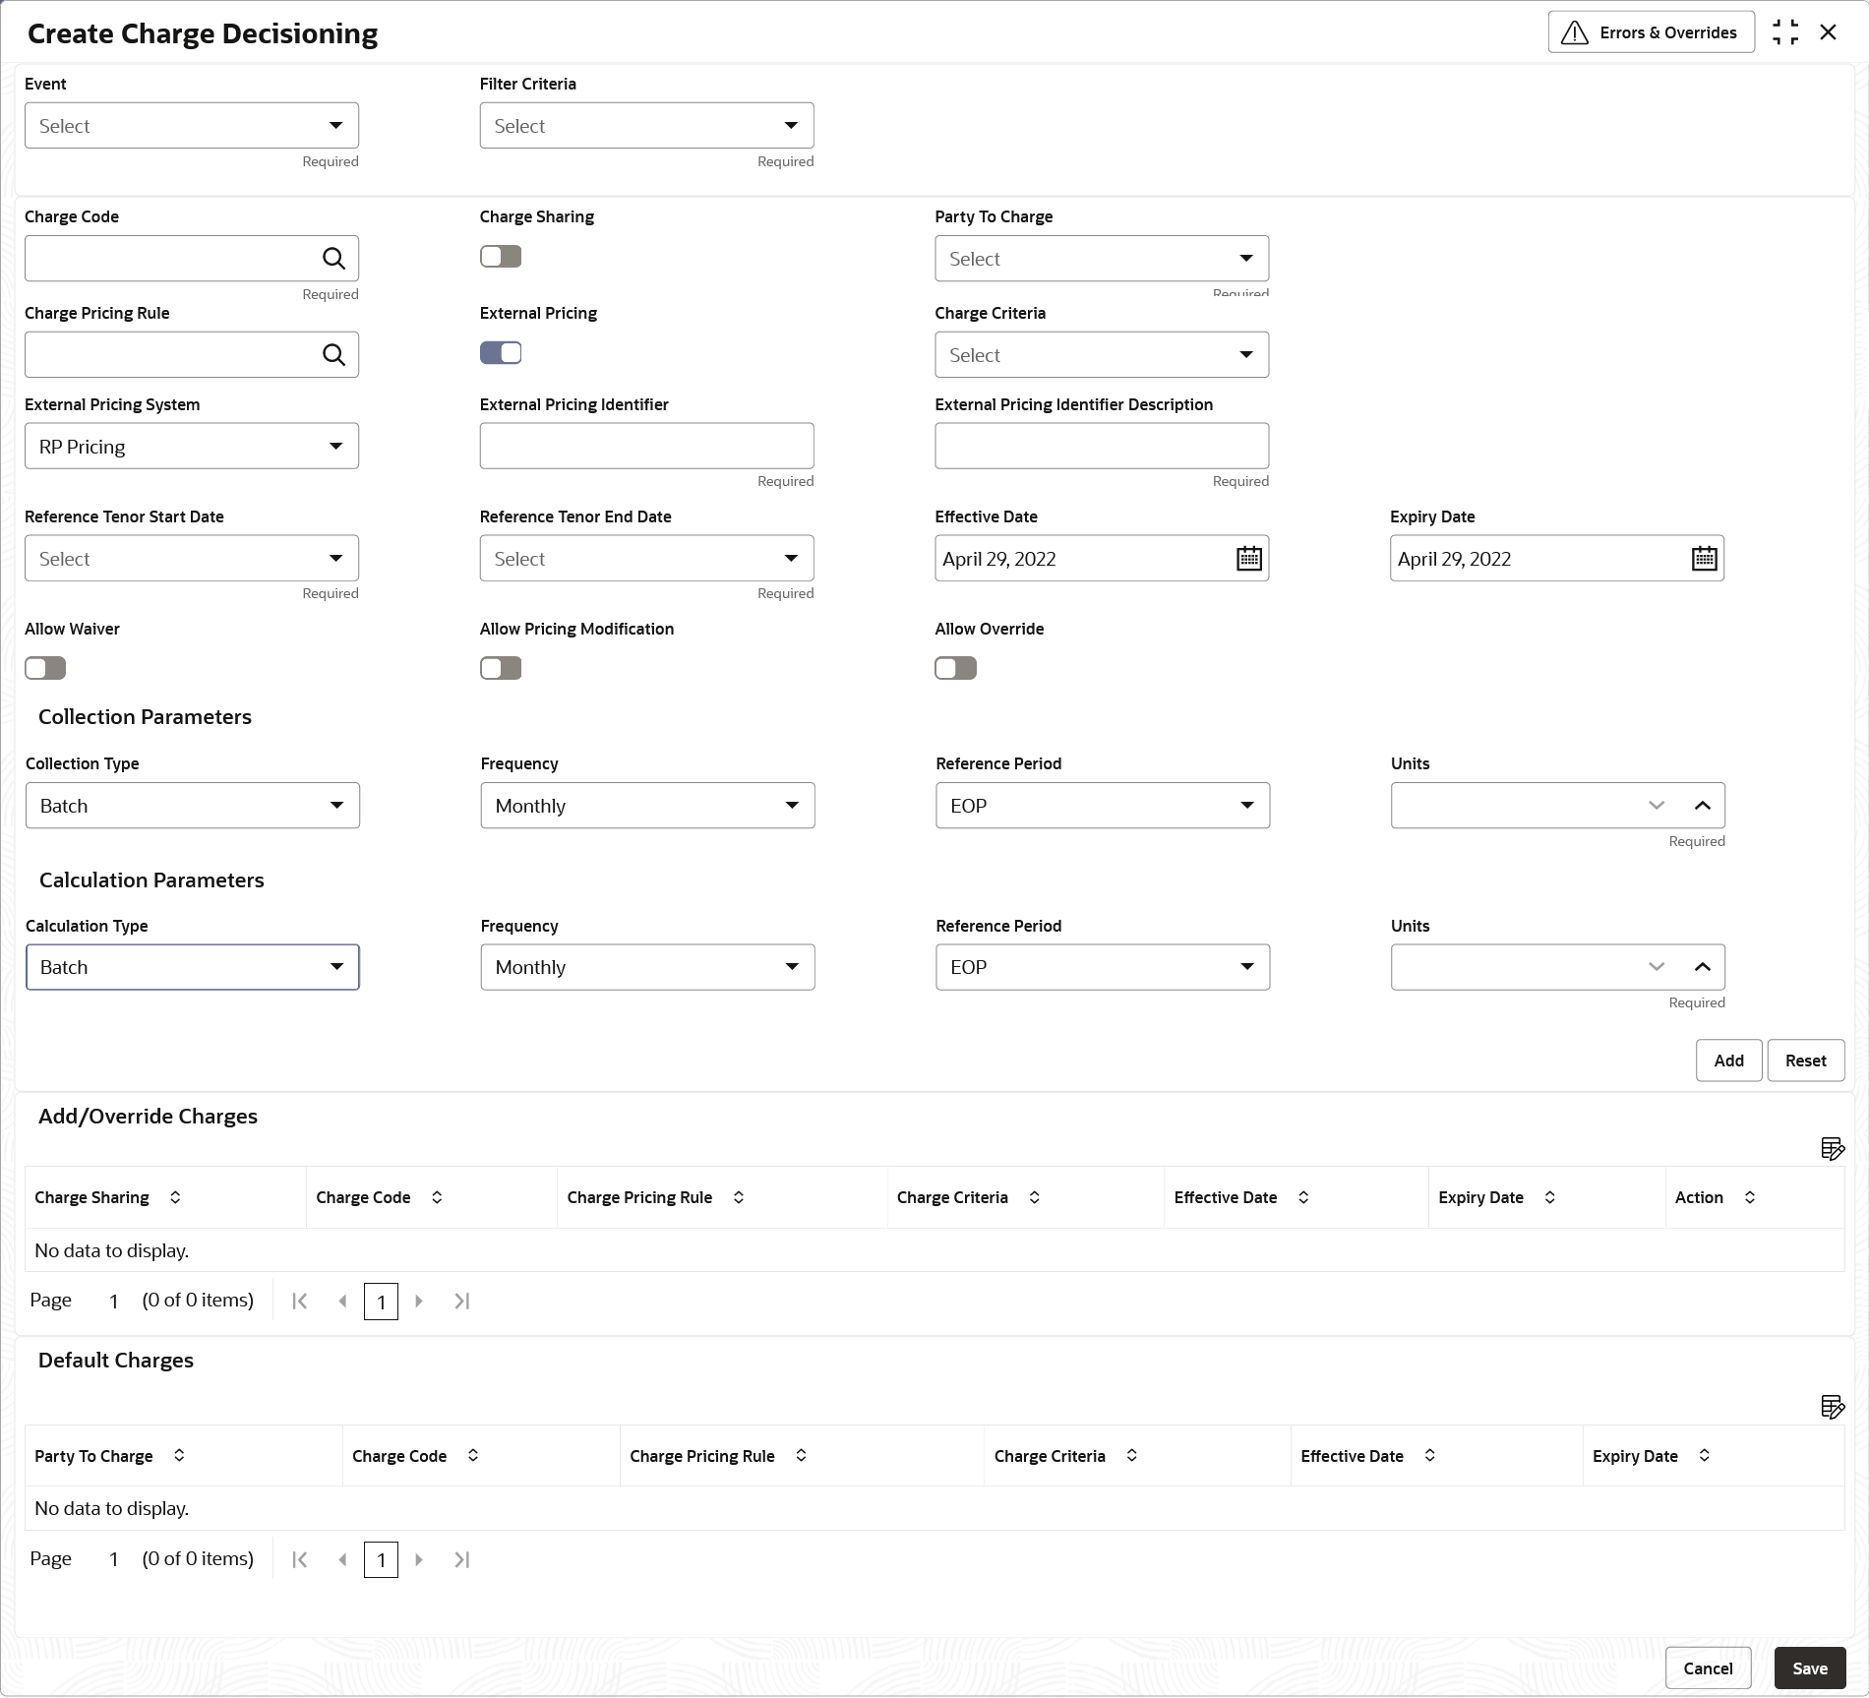Open the Event dropdown
The width and height of the screenshot is (1869, 1698).
pyautogui.click(x=192, y=126)
